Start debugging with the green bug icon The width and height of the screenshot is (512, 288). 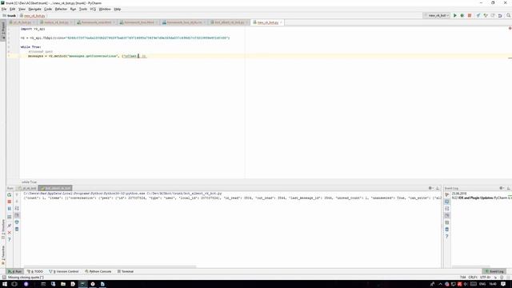462,15
